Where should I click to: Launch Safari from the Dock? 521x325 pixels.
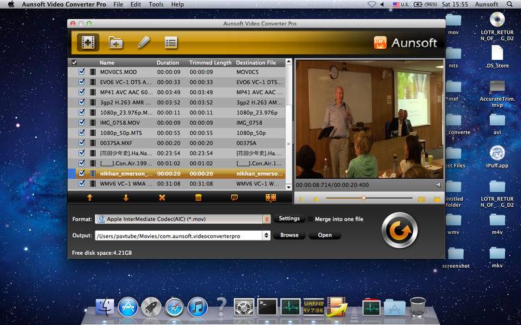click(175, 307)
